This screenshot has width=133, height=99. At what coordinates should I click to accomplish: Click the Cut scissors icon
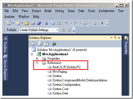[46, 23]
